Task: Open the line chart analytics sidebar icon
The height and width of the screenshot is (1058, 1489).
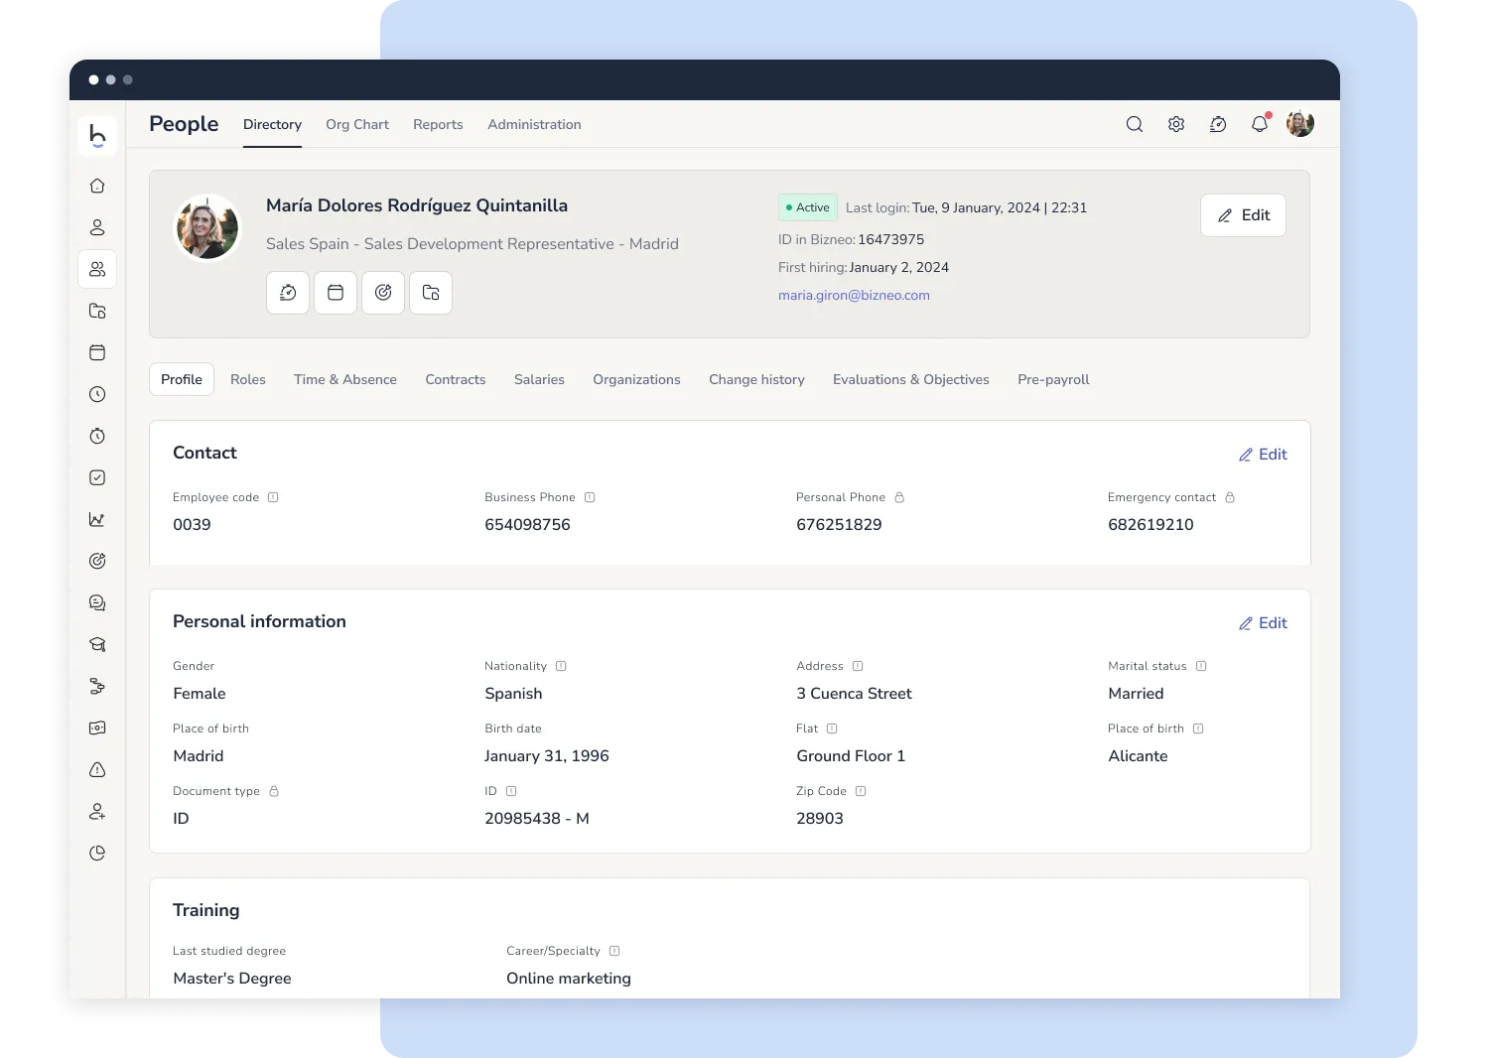Action: (x=97, y=519)
